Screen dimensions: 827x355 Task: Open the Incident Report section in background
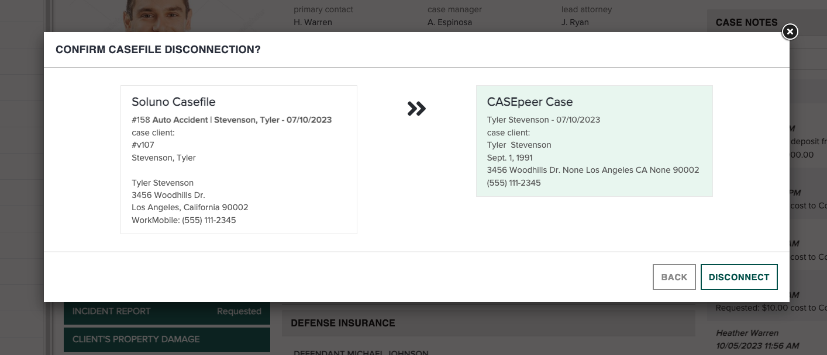pyautogui.click(x=167, y=311)
